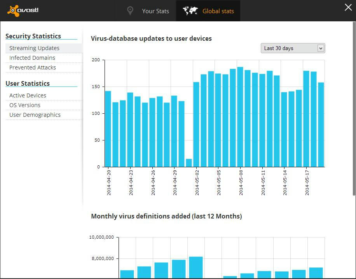Viewport: 356px width, 279px height.
Task: Click the 10,000,000 axis label
Action: pyautogui.click(x=101, y=237)
